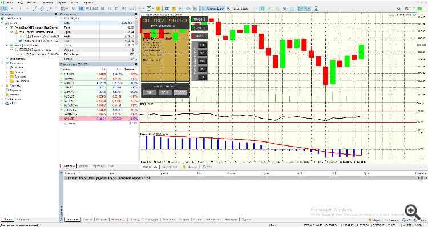Open the chart type dropdown arrow
This screenshot has width=428, height=227.
pos(144,9)
